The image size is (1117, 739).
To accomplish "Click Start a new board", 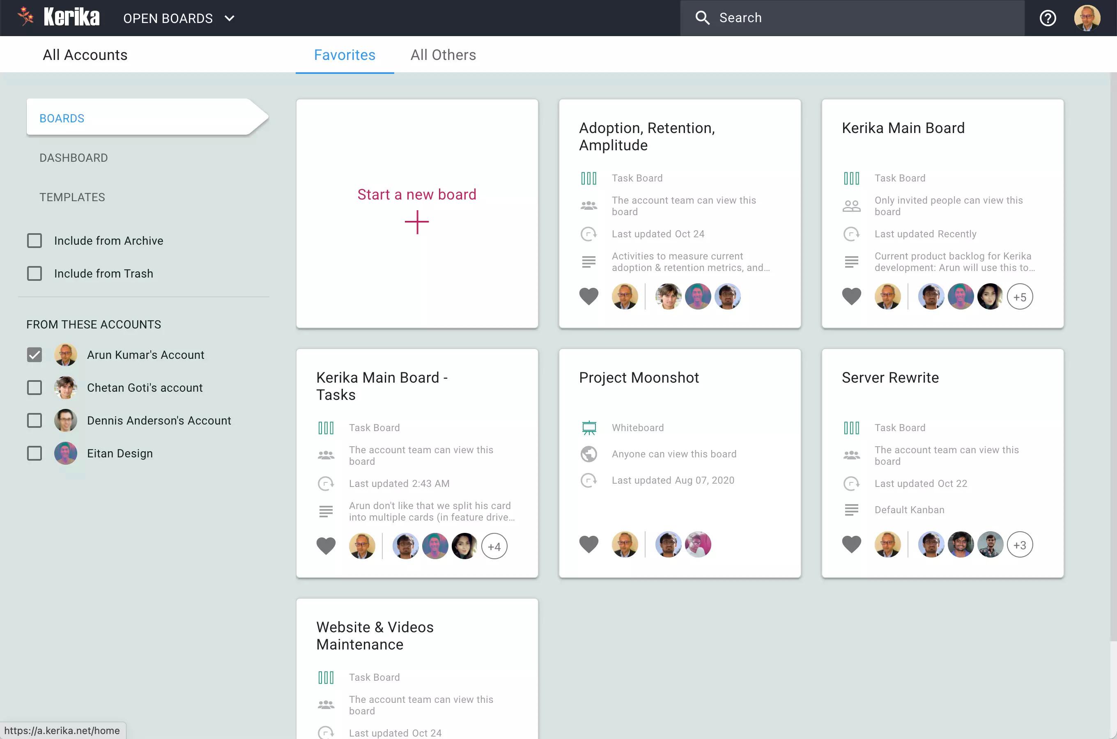I will [417, 194].
